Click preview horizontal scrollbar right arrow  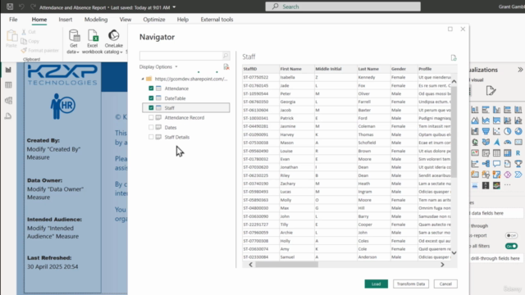[442, 265]
